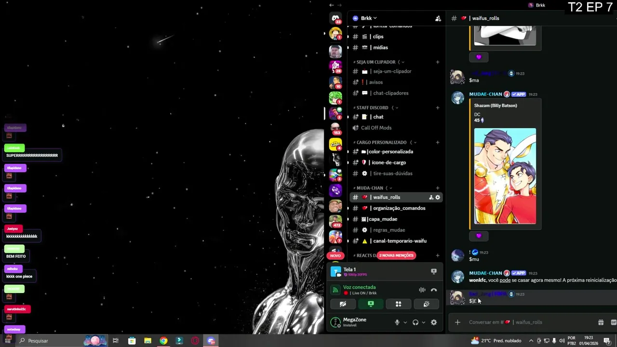The image size is (617, 347).
Task: Add channel to CARGO PERSONALIZADO category
Action: tap(438, 142)
